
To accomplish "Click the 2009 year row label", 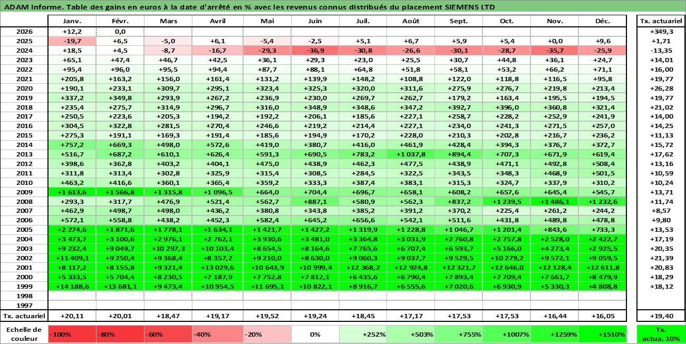I will [24, 192].
